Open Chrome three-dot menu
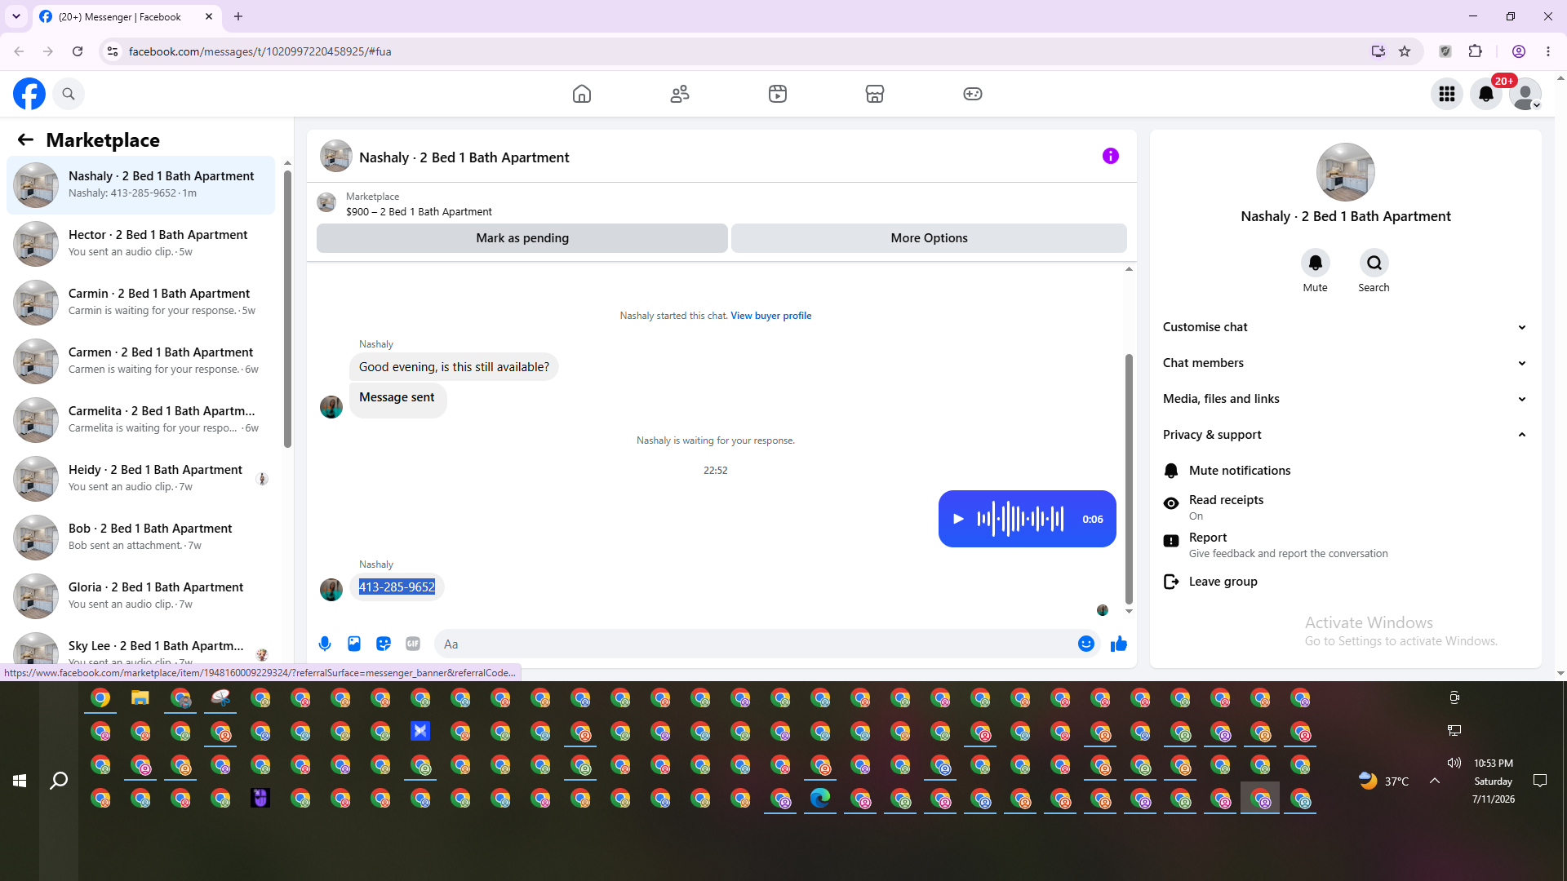1567x881 pixels. point(1548,51)
